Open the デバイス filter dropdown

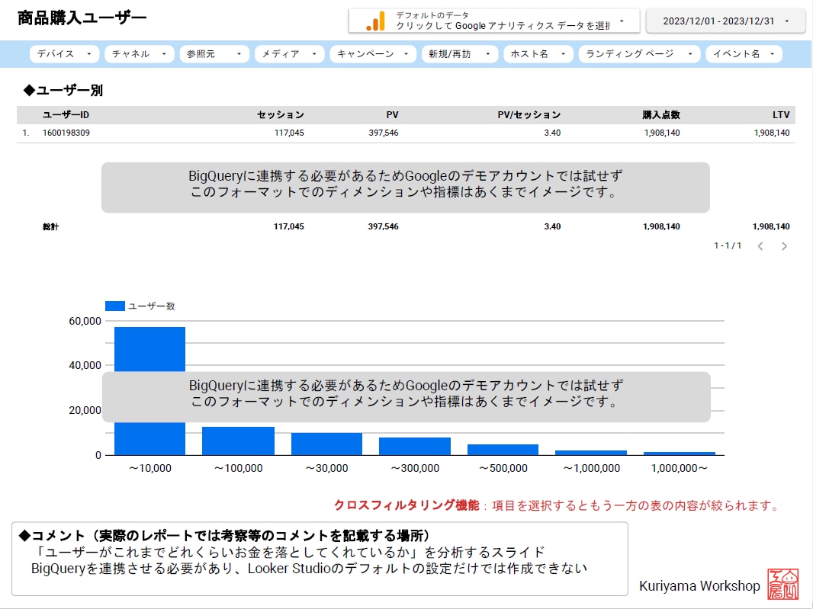tap(64, 54)
